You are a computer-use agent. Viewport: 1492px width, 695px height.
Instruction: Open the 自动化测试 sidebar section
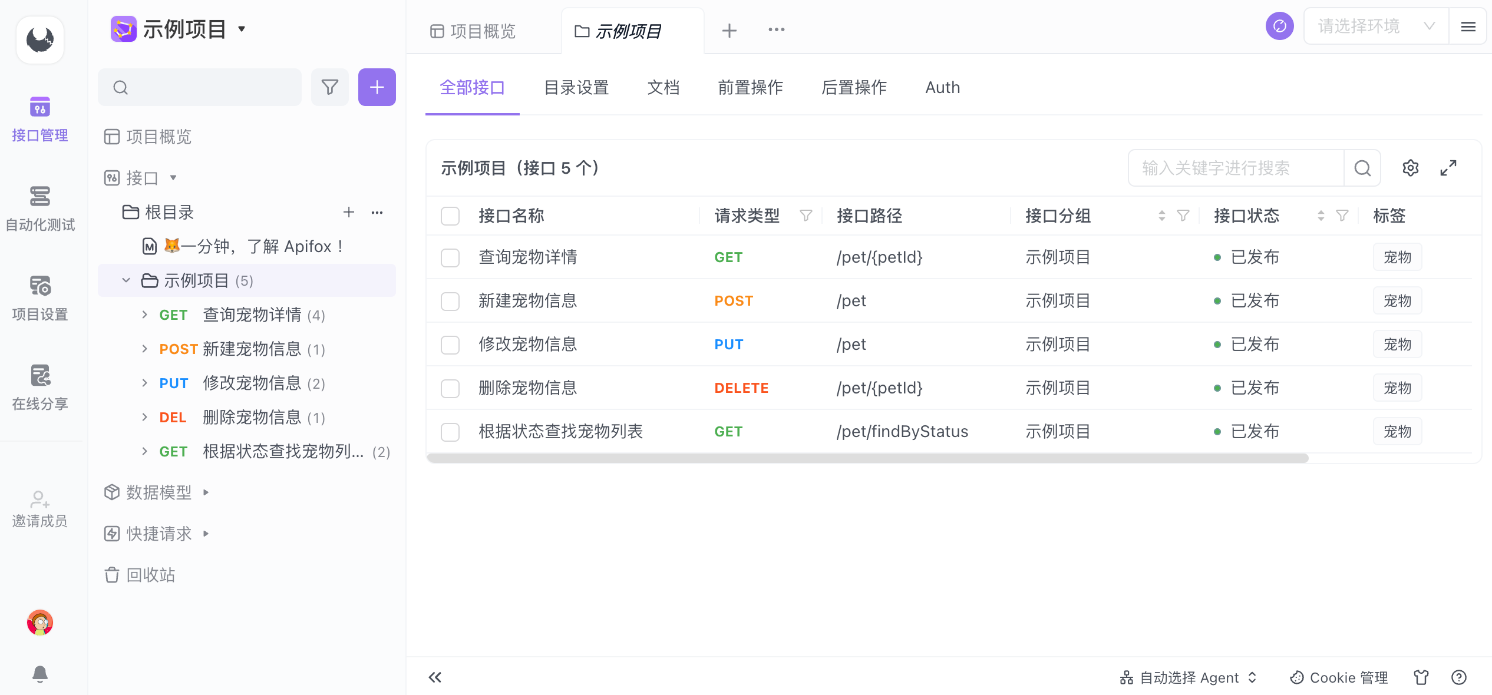tap(39, 208)
